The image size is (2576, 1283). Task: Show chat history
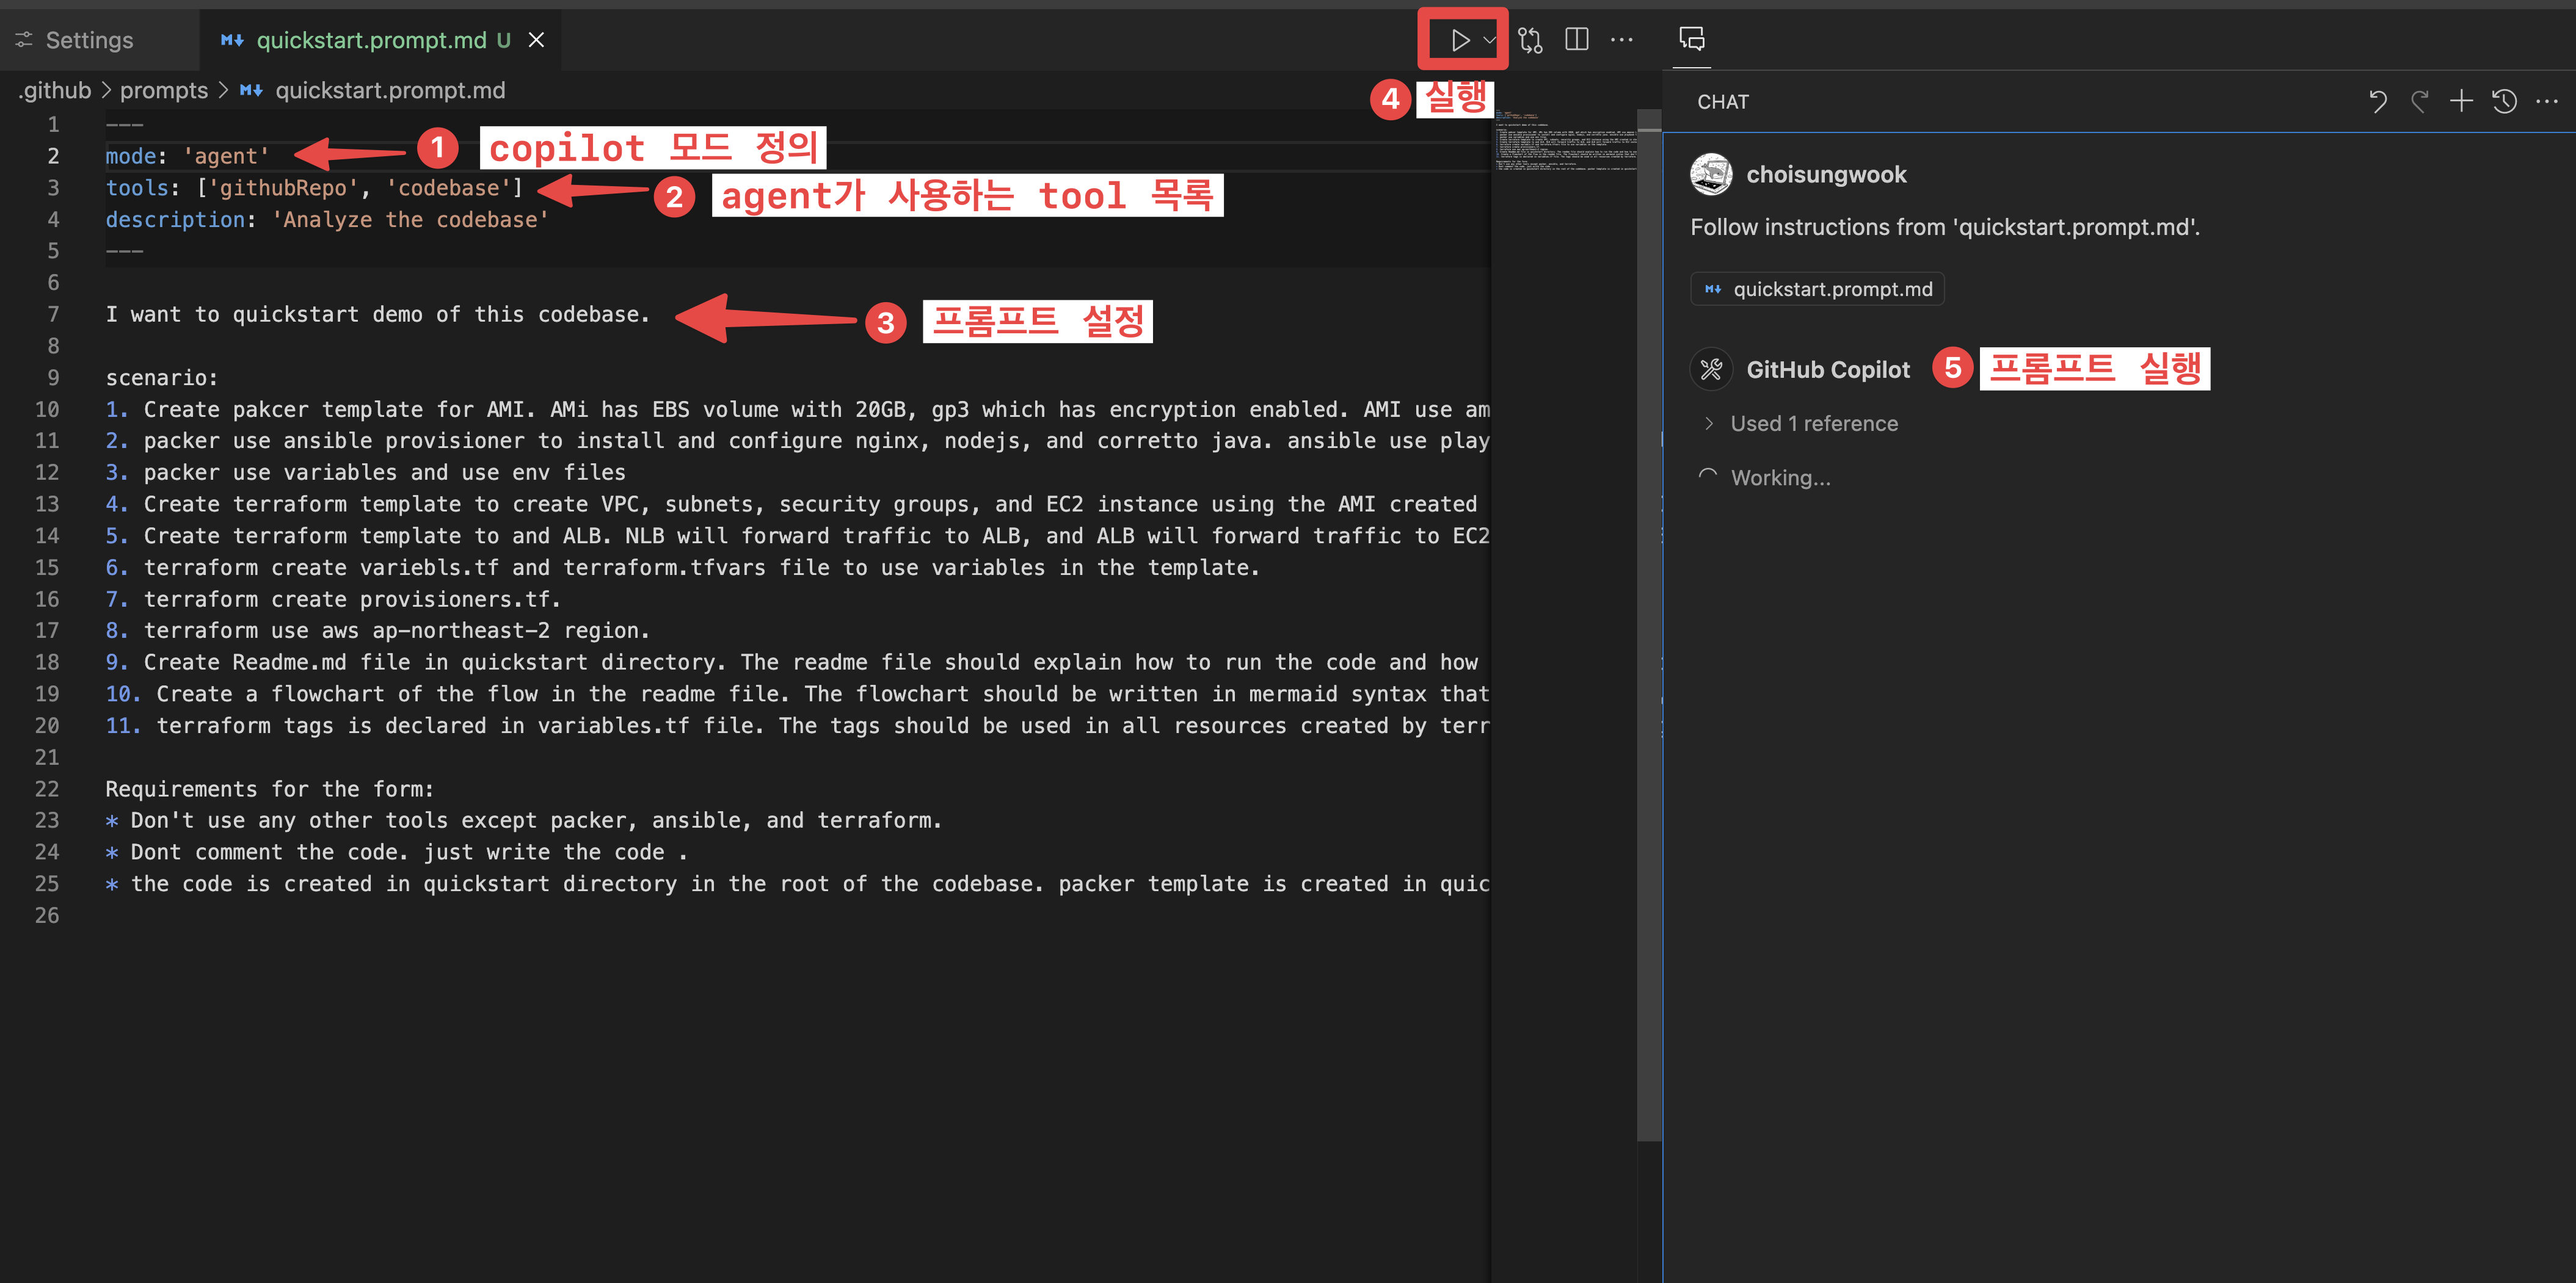[x=2504, y=101]
